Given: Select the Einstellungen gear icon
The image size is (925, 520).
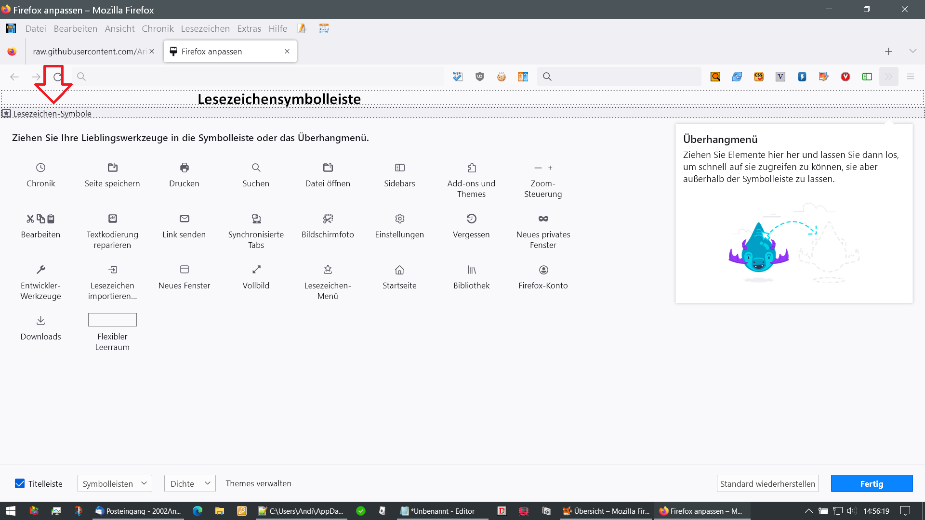Looking at the screenshot, I should [x=399, y=219].
